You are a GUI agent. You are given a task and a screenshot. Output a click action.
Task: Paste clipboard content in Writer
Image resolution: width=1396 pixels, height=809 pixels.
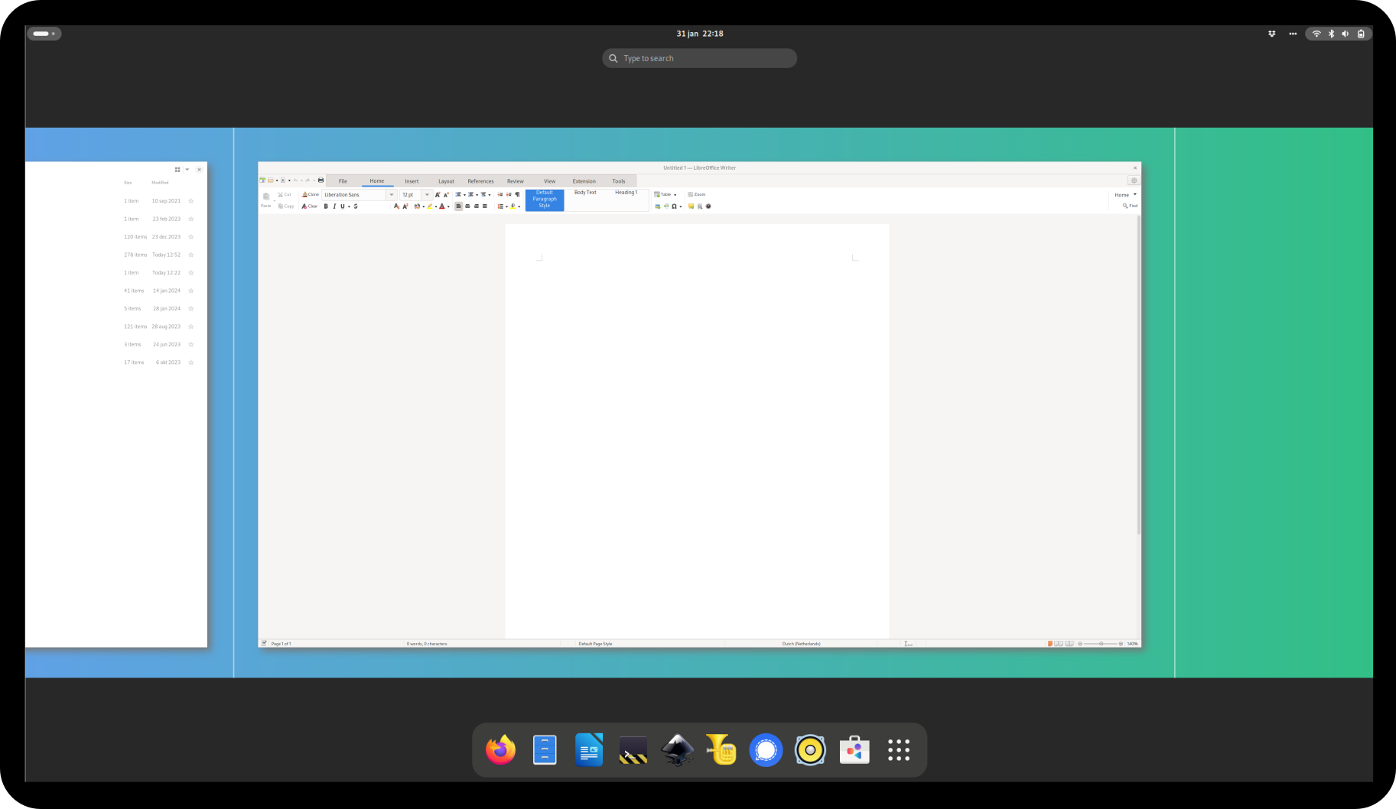(x=266, y=200)
